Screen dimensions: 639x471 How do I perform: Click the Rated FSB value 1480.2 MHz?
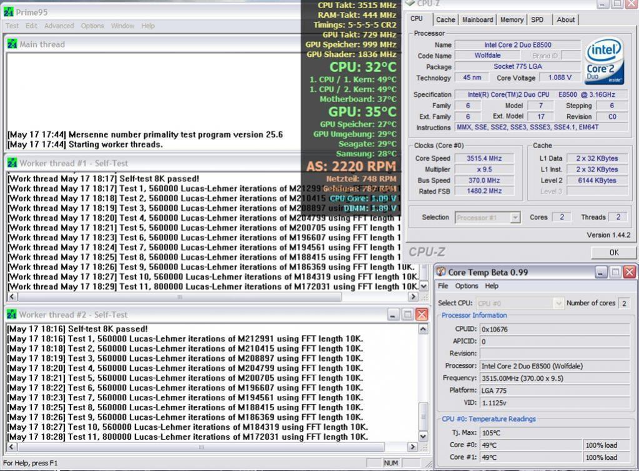(484, 191)
